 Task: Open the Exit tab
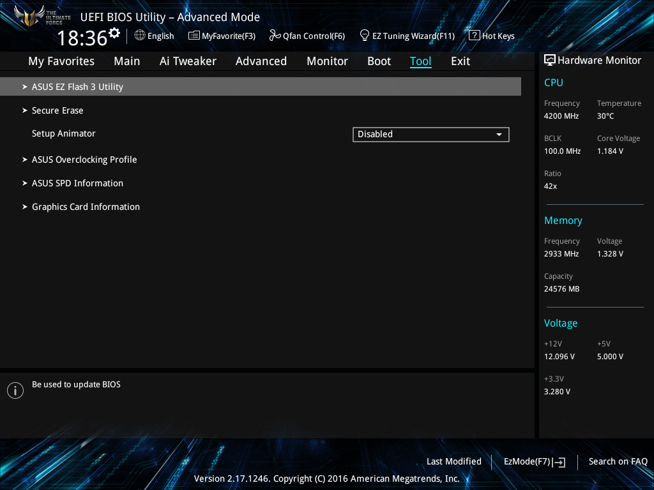point(460,61)
